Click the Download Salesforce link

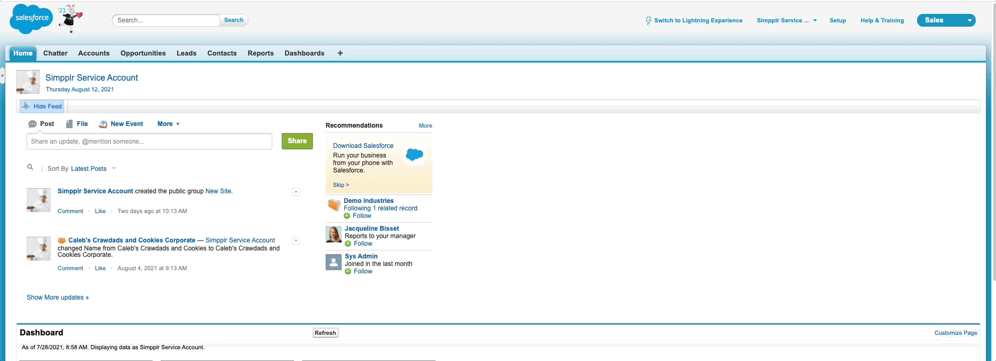363,146
